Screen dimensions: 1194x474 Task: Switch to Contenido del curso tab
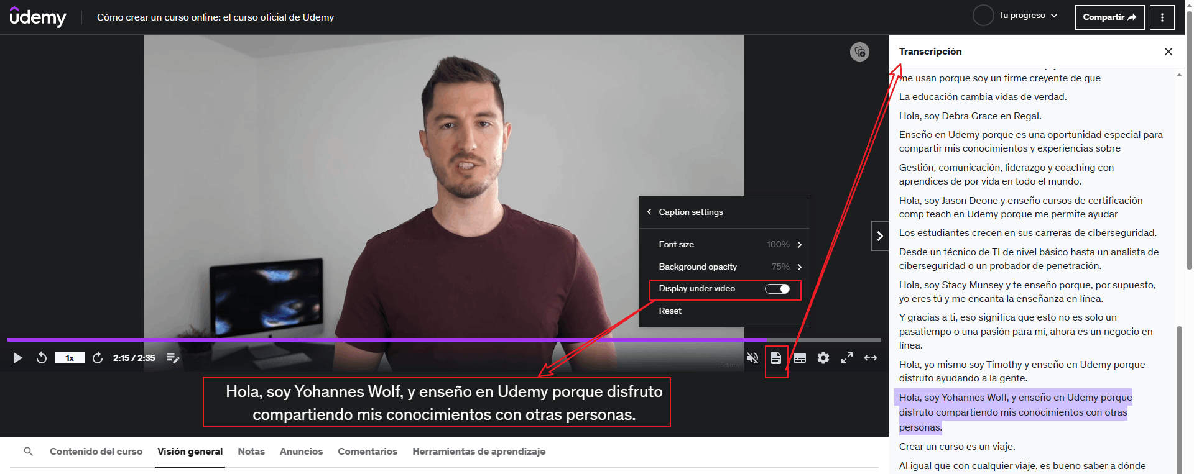96,452
